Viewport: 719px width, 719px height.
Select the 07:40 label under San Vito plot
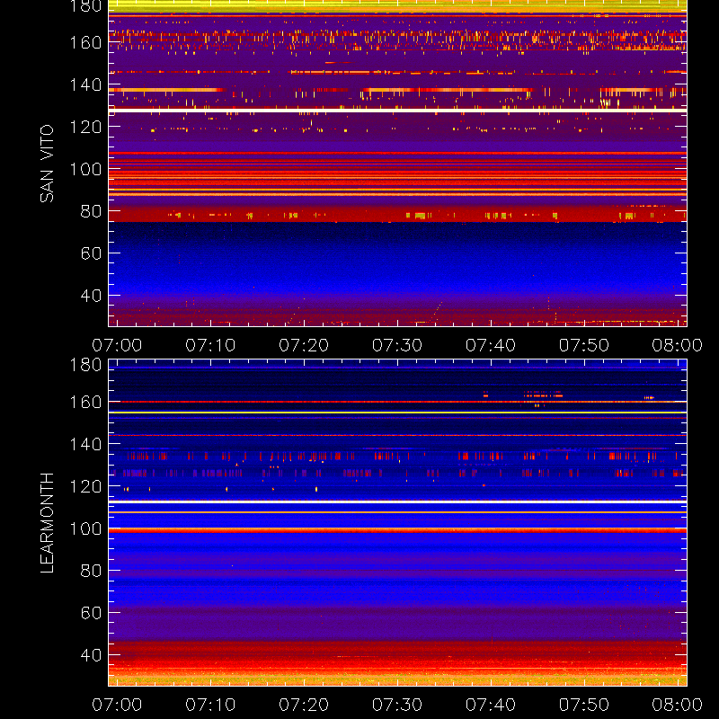coord(491,345)
